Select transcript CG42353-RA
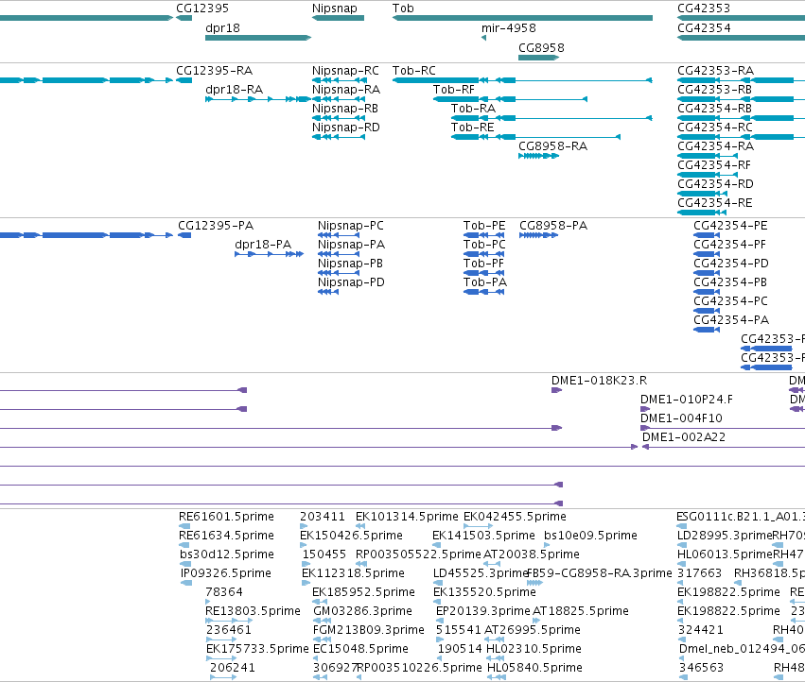This screenshot has height=682, width=805. pyautogui.click(x=742, y=80)
